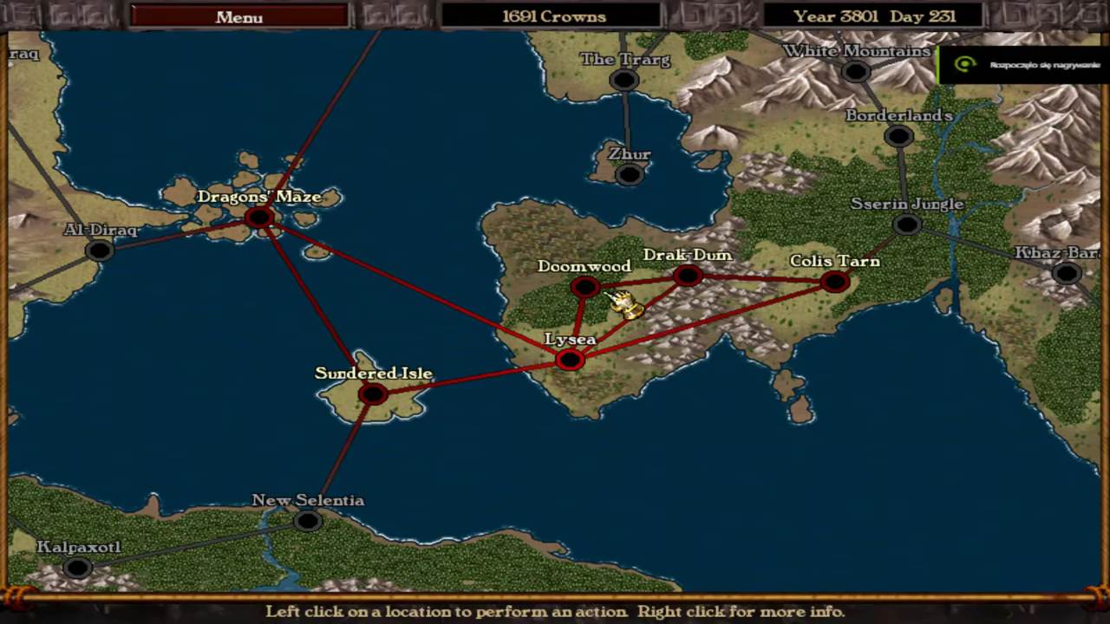This screenshot has width=1110, height=624.
Task: Select the Dragons' Maze location node
Action: click(x=258, y=218)
